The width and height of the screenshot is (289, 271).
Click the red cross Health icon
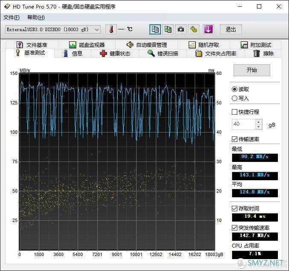pos(103,53)
